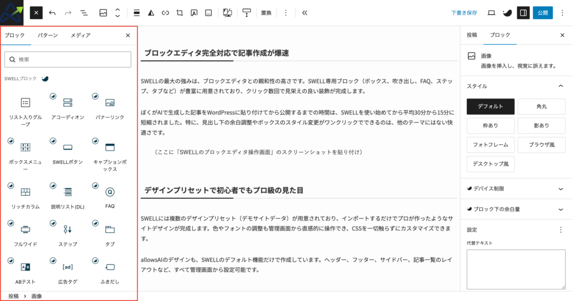Close the block inserter toggle
The height and width of the screenshot is (301, 572).
coord(36,12)
